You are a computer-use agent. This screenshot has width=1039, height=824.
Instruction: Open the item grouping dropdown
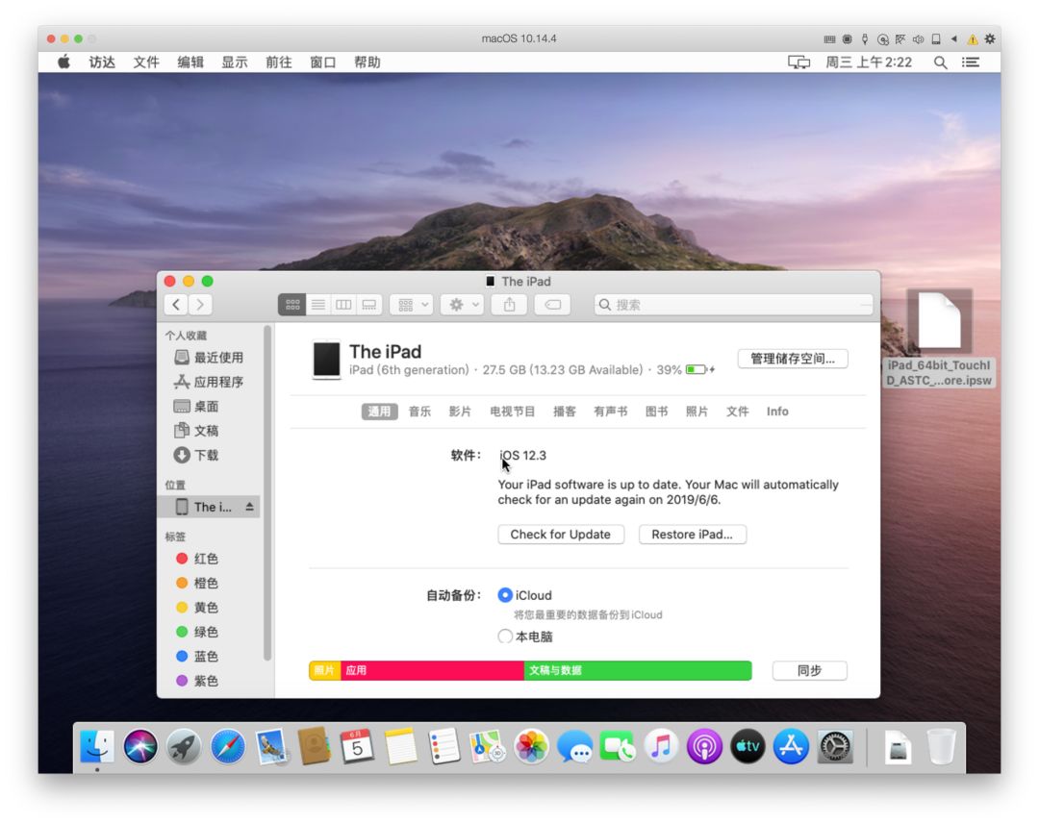coord(411,304)
